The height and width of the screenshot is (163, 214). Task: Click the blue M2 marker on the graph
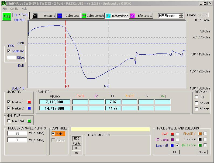(106, 86)
